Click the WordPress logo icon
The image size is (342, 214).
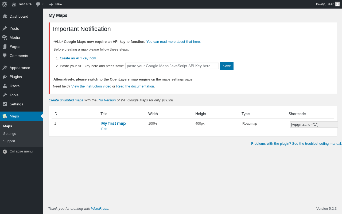coord(5,4)
